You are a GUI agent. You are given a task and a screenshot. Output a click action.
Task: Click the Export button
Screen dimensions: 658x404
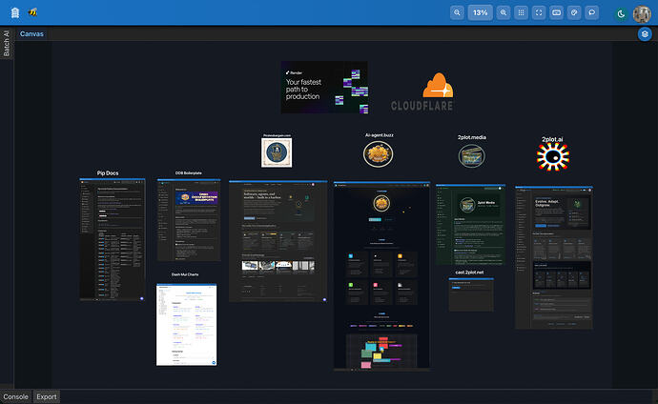(47, 396)
